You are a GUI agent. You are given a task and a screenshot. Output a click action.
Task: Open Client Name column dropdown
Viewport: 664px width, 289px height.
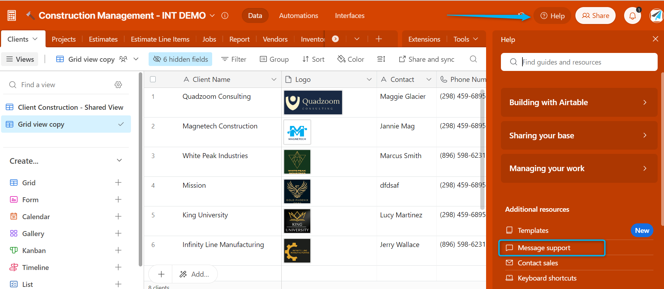point(274,79)
